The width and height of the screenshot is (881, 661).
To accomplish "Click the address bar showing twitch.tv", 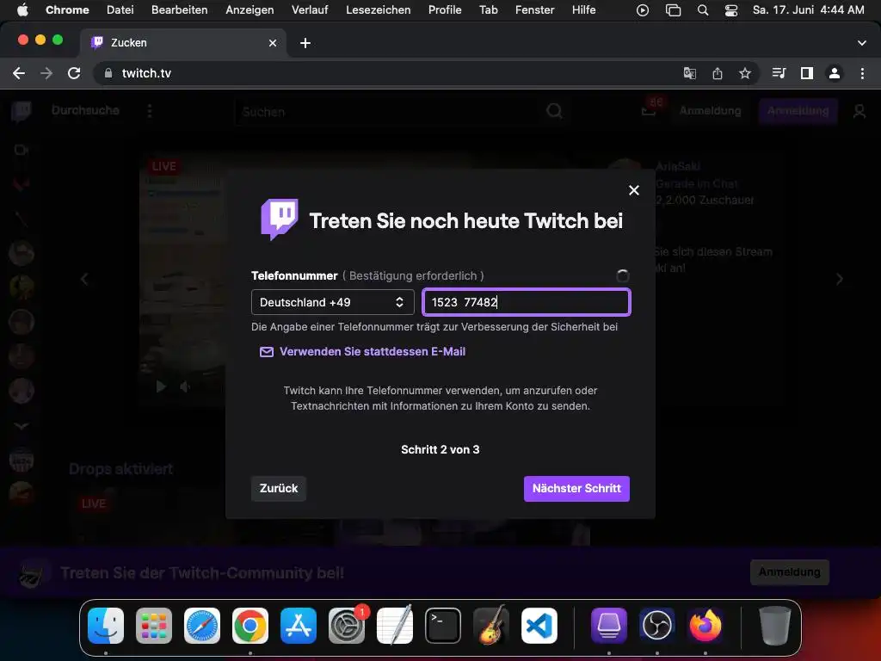I will (388, 73).
